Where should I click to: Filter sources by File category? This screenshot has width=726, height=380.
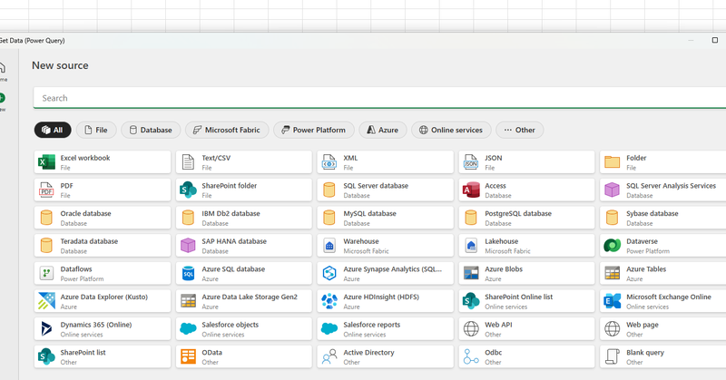(x=96, y=130)
